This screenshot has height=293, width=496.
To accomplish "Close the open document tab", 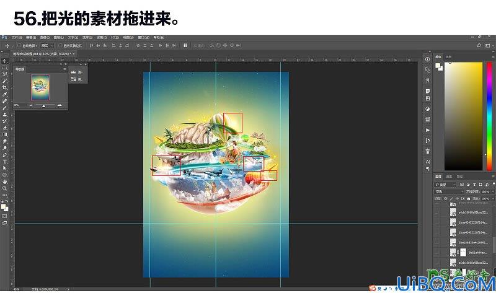I will (74, 54).
